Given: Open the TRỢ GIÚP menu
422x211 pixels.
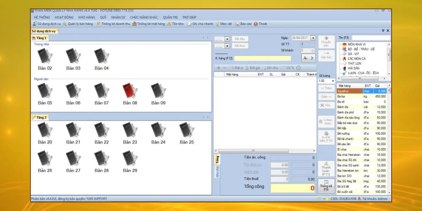Looking at the screenshot, I should point(189,17).
